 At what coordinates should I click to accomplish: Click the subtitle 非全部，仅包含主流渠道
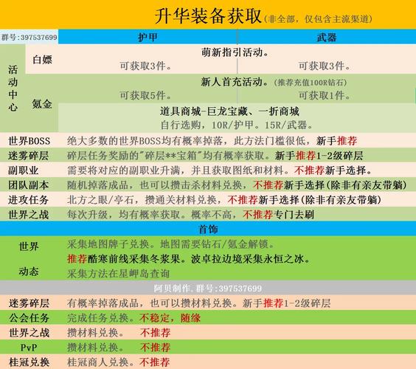(x=318, y=19)
